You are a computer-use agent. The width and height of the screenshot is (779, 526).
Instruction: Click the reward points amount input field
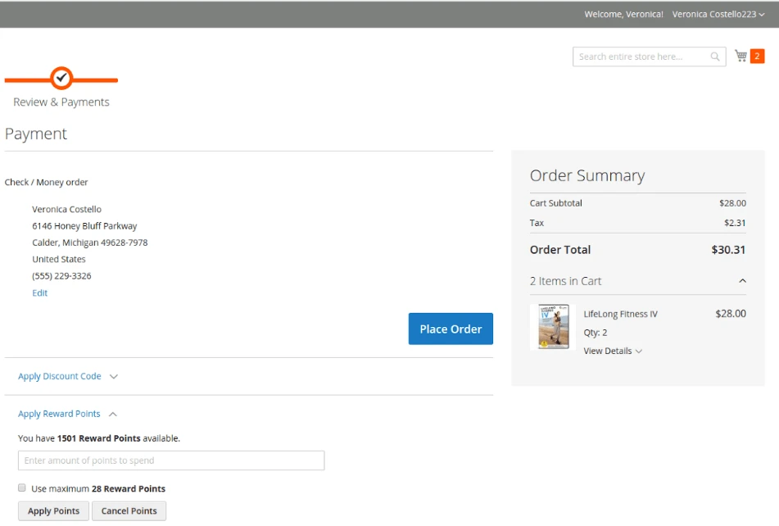coord(171,460)
